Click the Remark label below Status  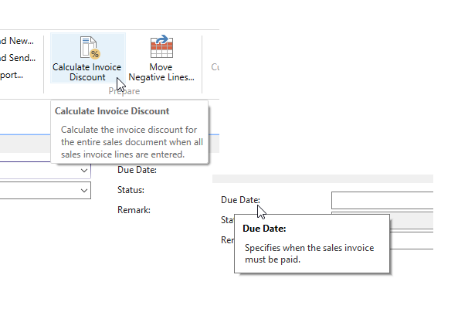click(x=134, y=210)
